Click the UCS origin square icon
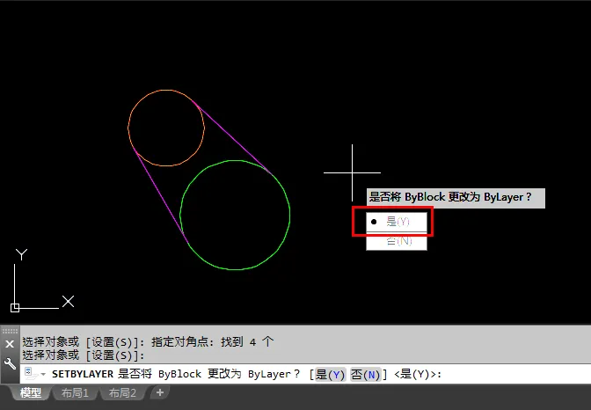591x410 pixels. click(x=15, y=308)
